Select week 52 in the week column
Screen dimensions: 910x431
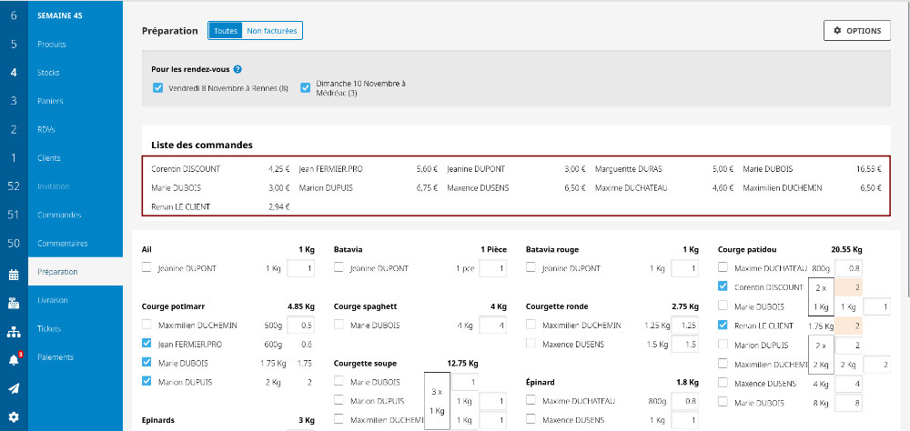(x=14, y=185)
